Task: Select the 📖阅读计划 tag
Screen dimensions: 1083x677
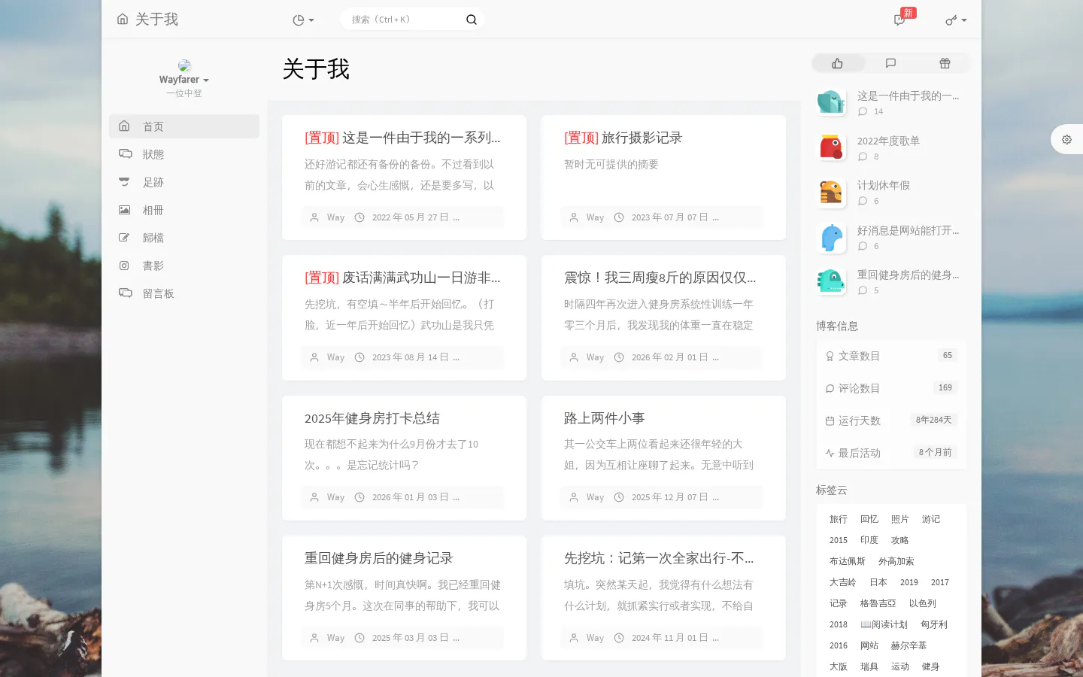Action: click(x=884, y=624)
